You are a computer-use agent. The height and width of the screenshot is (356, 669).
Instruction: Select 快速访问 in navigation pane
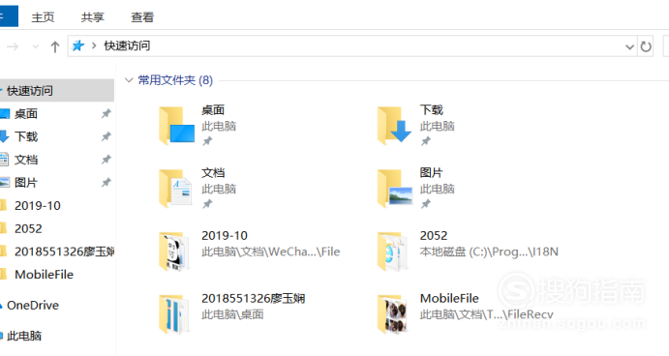click(57, 90)
